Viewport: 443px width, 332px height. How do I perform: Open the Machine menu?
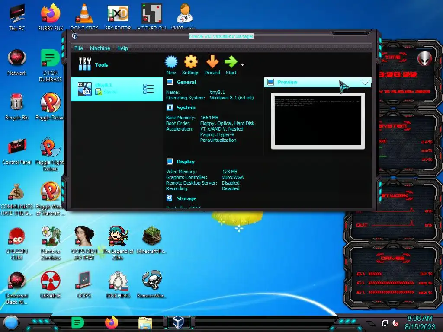click(x=100, y=48)
